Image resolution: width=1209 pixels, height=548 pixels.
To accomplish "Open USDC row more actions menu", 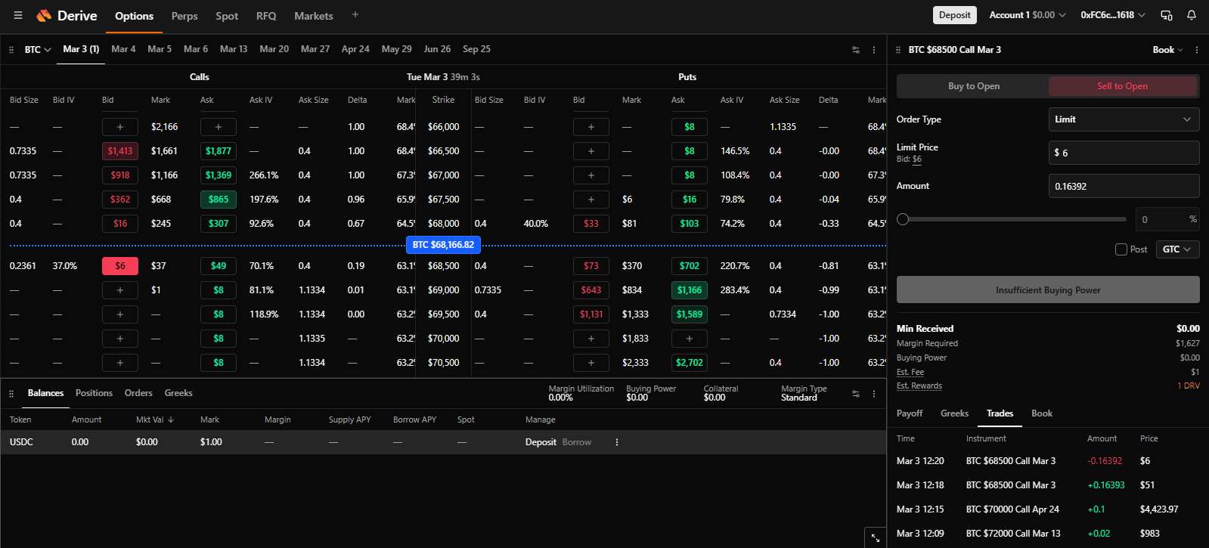I will point(617,442).
